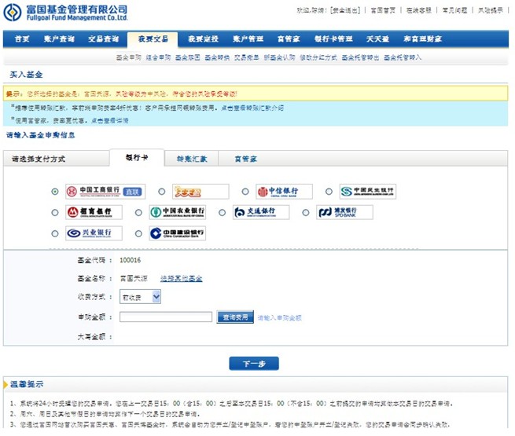Image resolution: width=515 pixels, height=436 pixels.
Task: Click the Agricultural Bank of China (中国农业银行) logo
Action: pos(178,213)
